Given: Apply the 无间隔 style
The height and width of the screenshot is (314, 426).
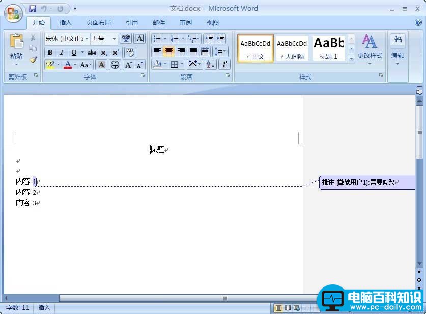Looking at the screenshot, I should [x=292, y=48].
